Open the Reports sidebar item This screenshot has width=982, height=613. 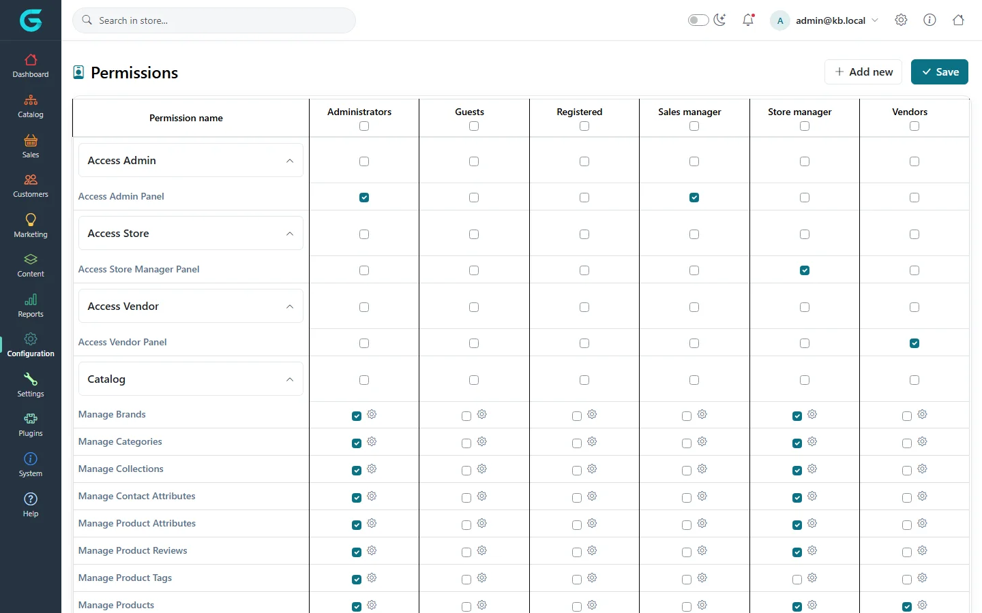pos(31,306)
